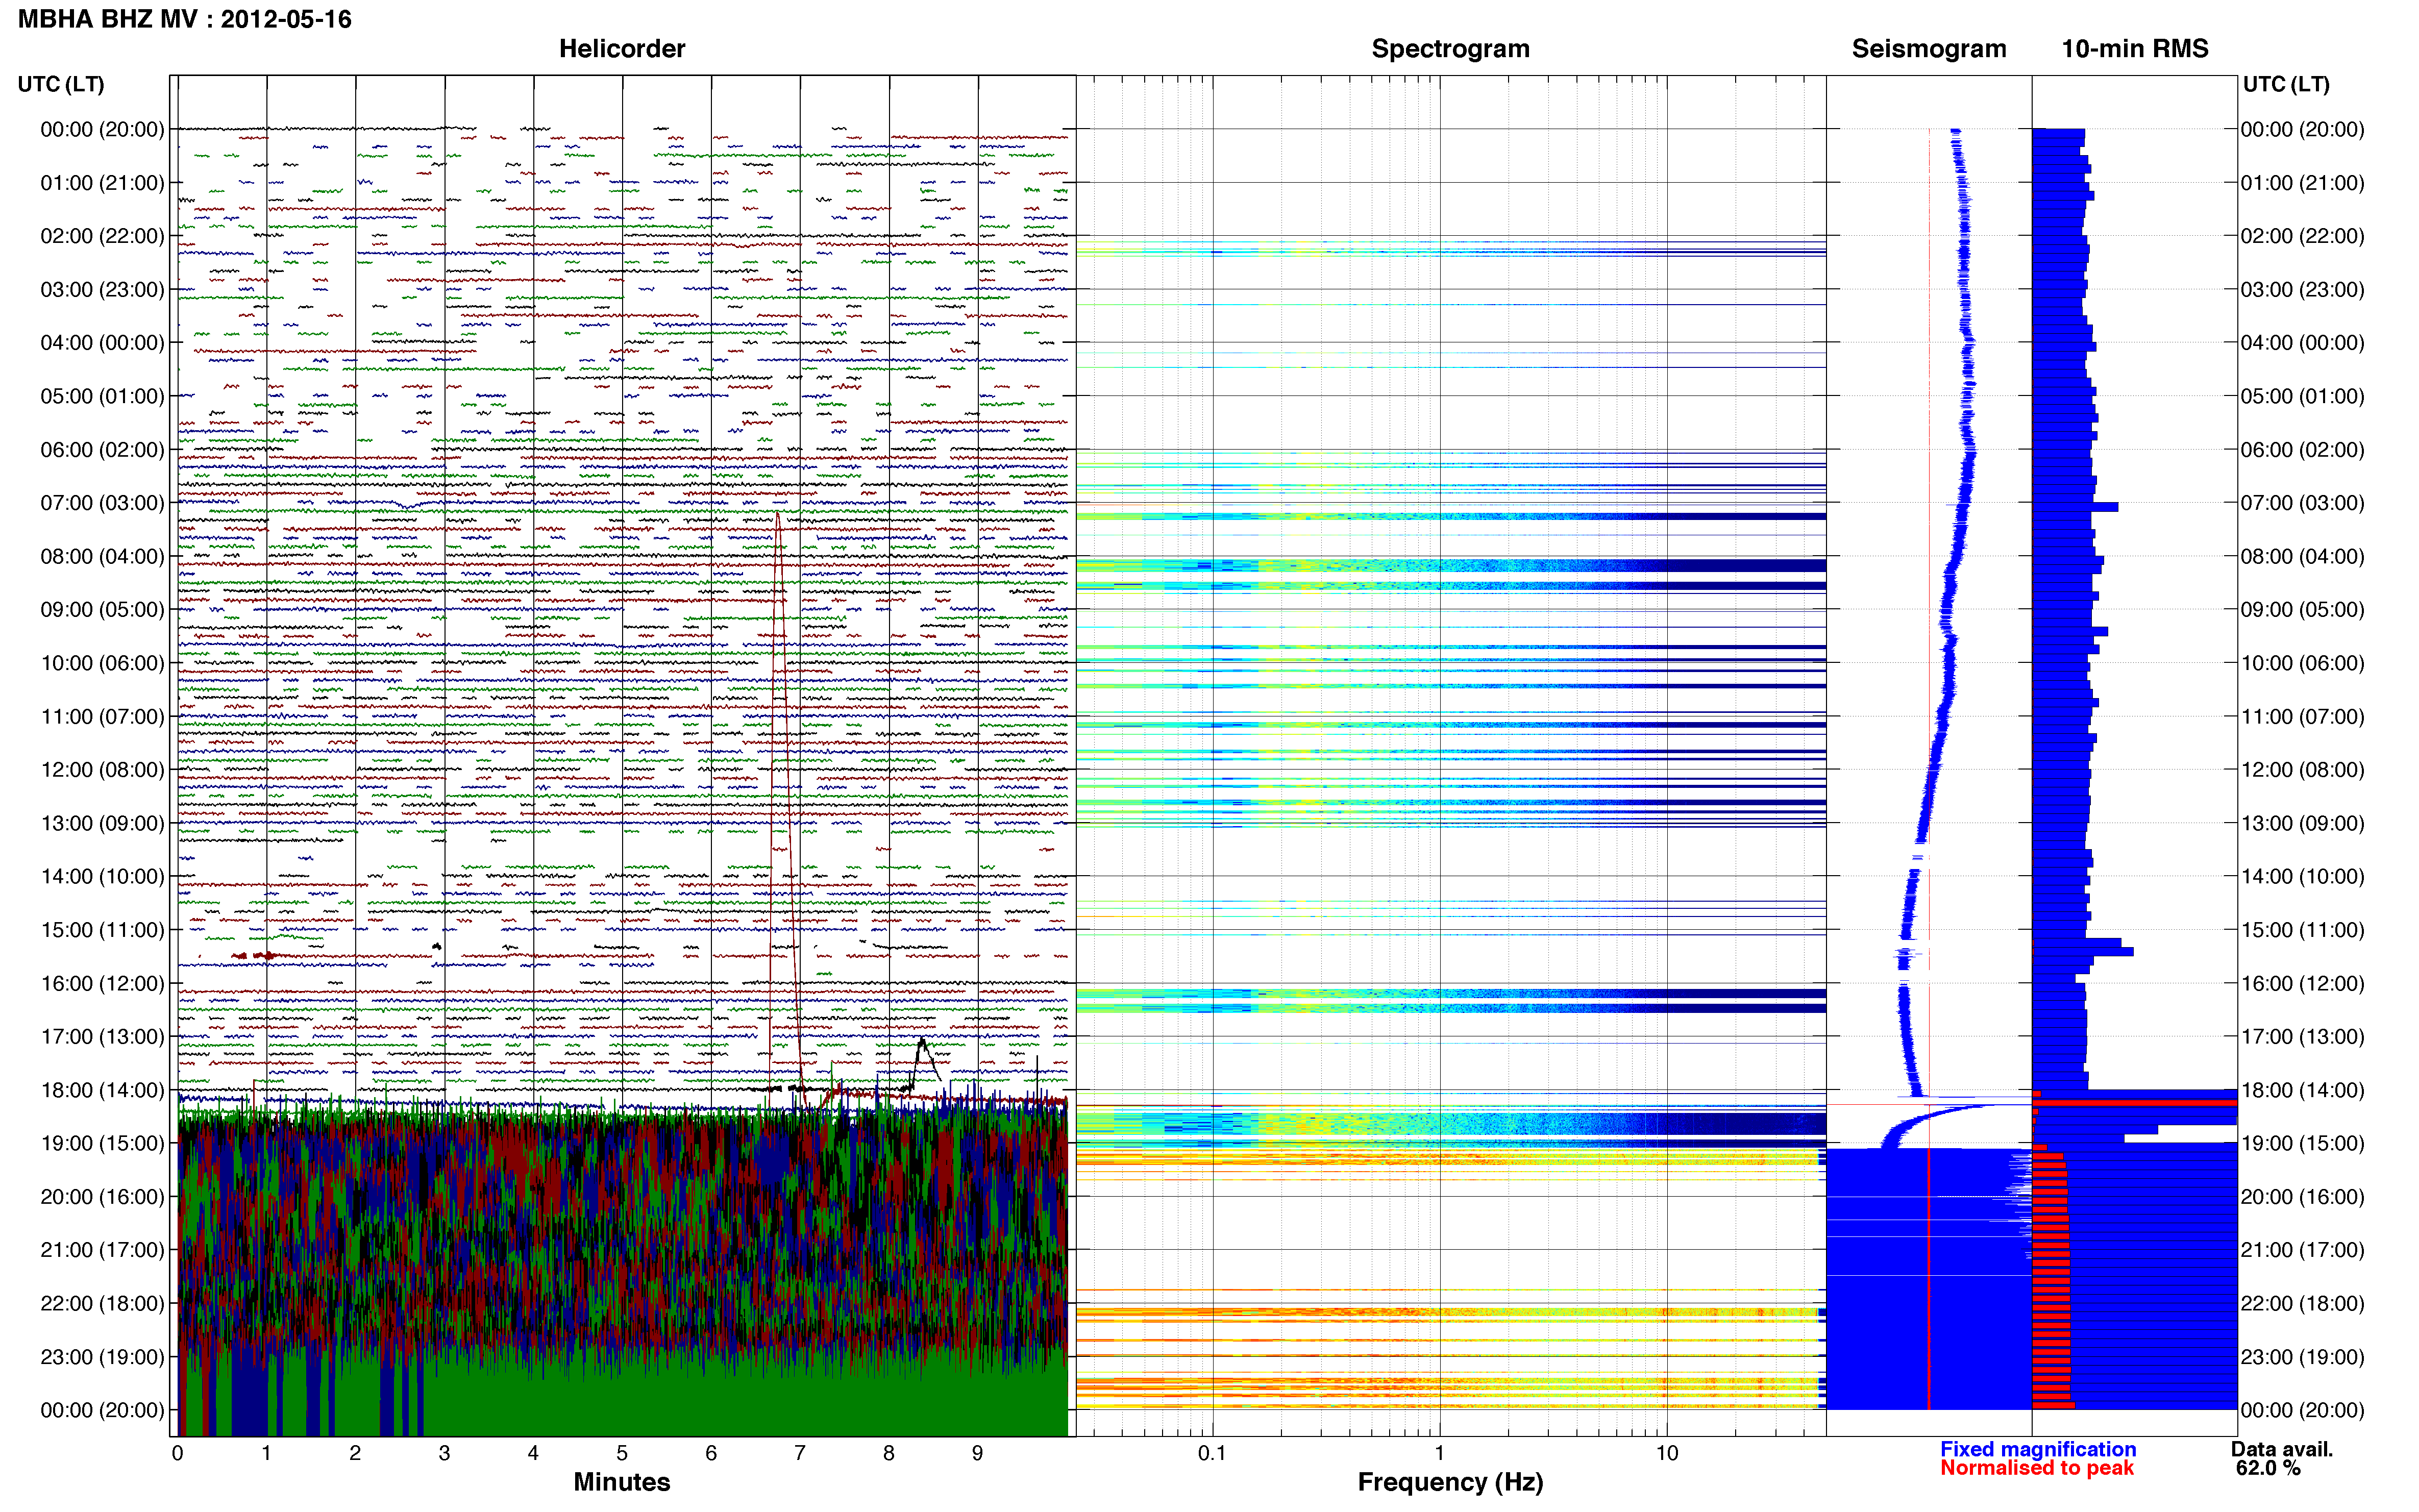Select the Helicorder panel heading

tap(622, 49)
